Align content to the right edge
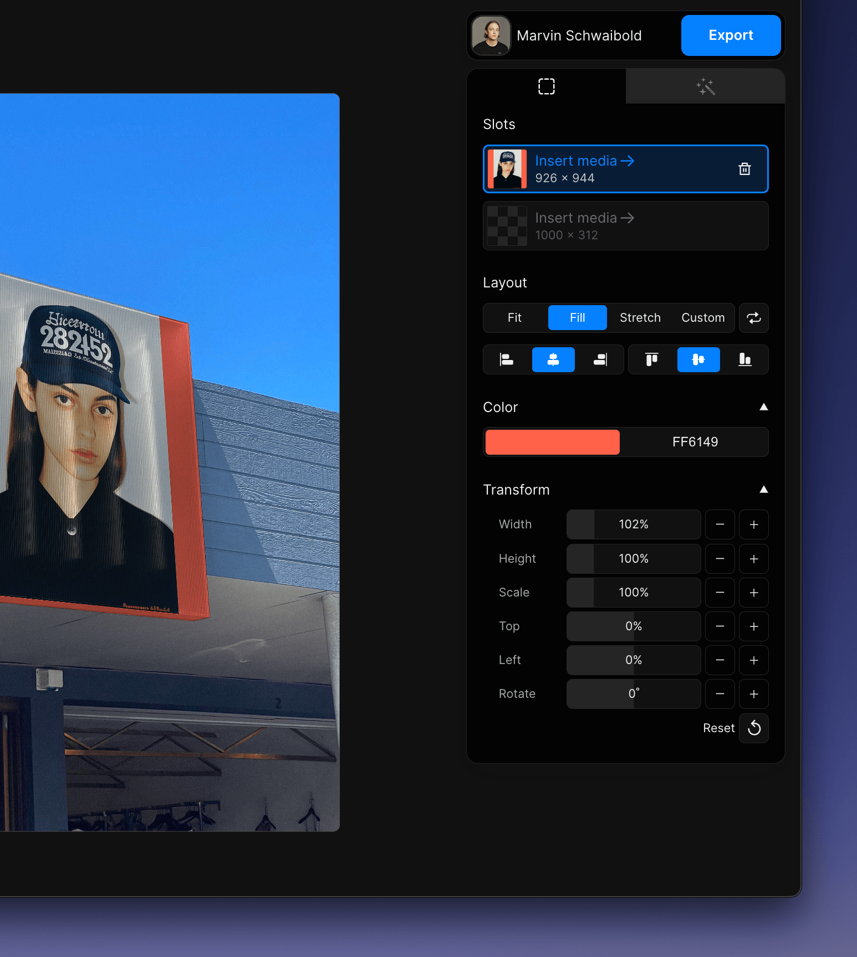 (x=600, y=360)
